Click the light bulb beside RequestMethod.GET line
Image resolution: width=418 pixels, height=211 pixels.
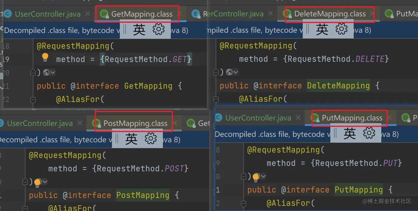coord(45,57)
